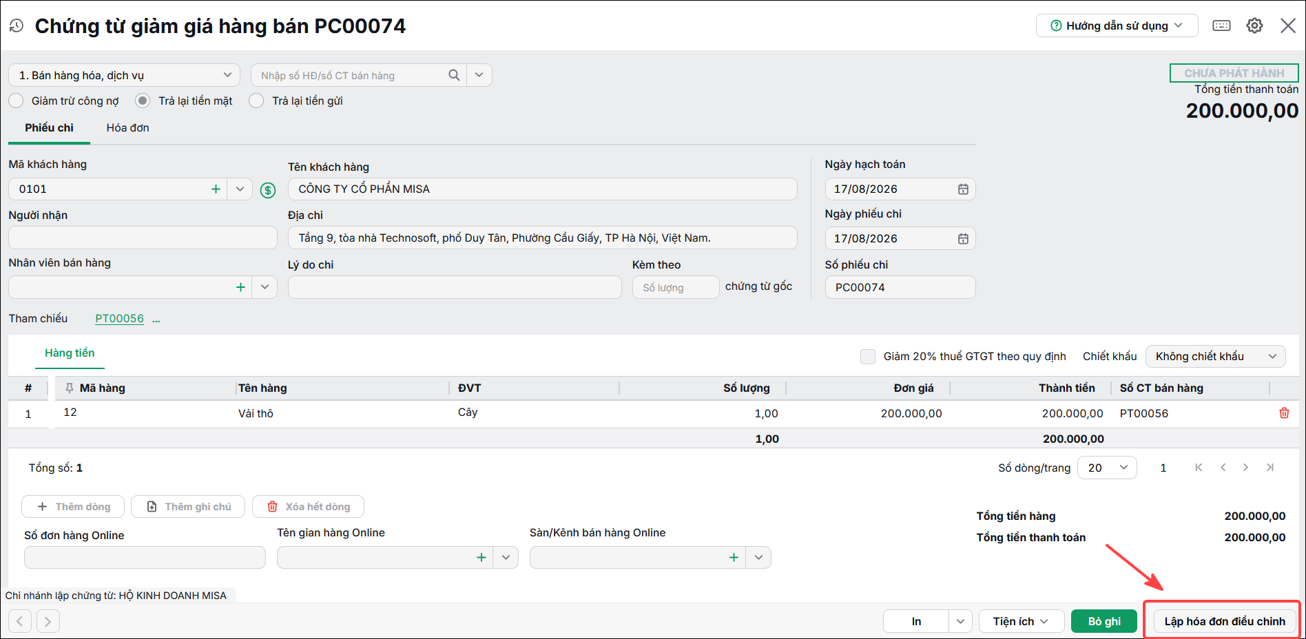Click Thêm ghi chú button
Screen dimensions: 1306x639
(188, 507)
